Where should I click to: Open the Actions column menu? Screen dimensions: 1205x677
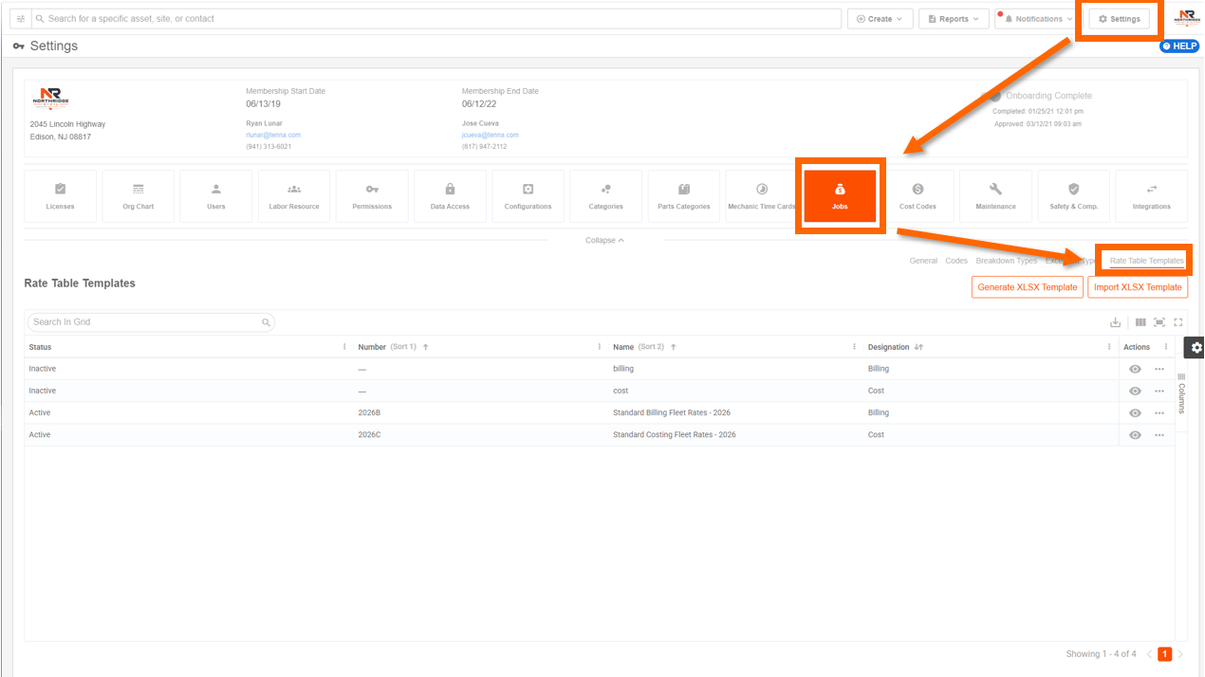pyautogui.click(x=1166, y=347)
